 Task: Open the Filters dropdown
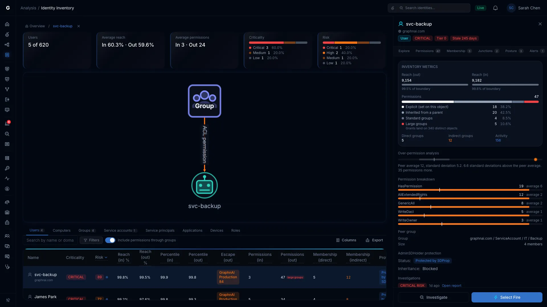(91, 240)
